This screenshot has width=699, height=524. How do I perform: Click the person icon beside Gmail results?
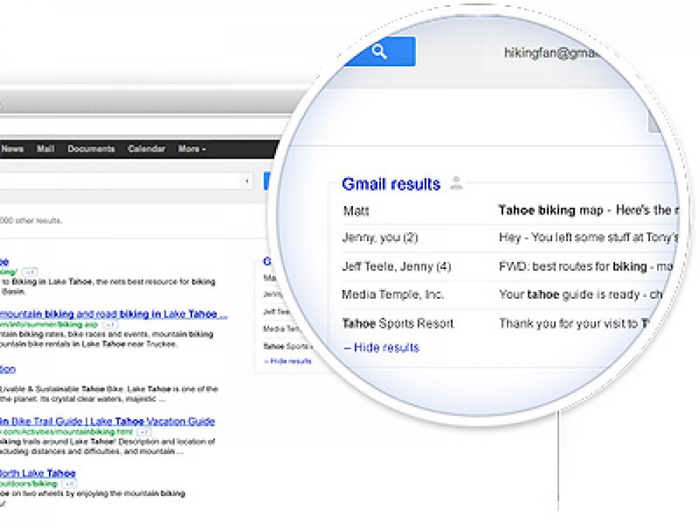coord(456,183)
